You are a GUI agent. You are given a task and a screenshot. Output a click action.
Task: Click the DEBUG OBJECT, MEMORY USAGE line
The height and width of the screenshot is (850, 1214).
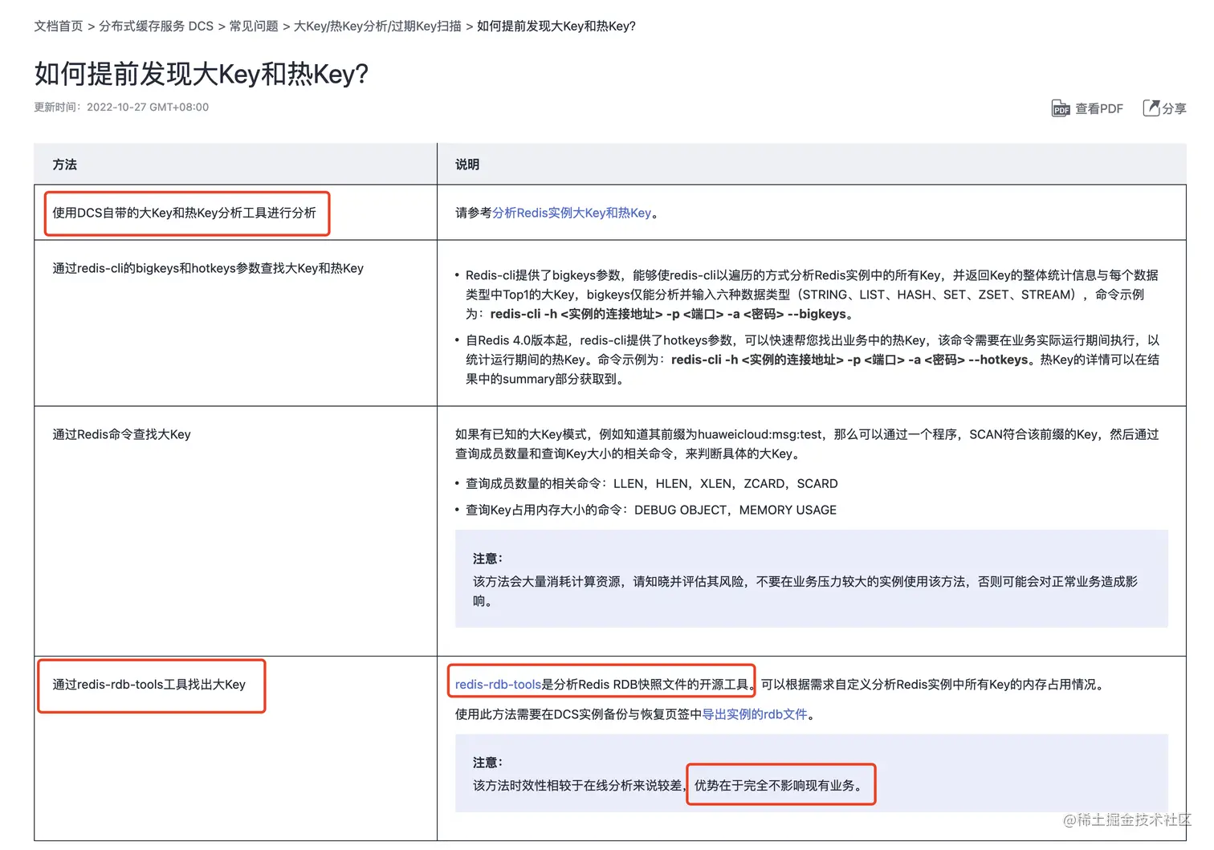651,510
